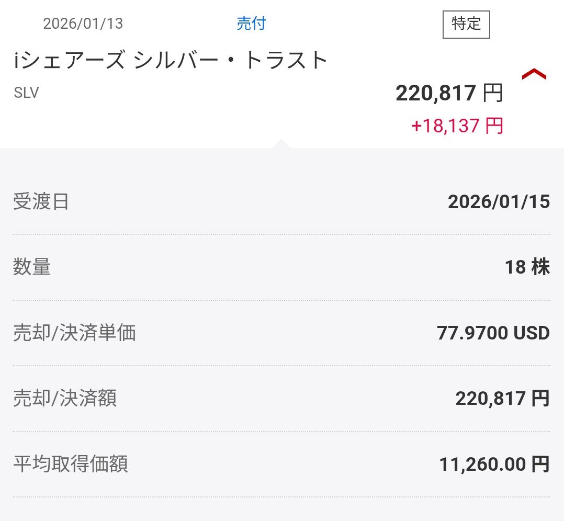The image size is (564, 521).
Task: Collapse the SLV details with the red chevron
Action: coord(534,75)
